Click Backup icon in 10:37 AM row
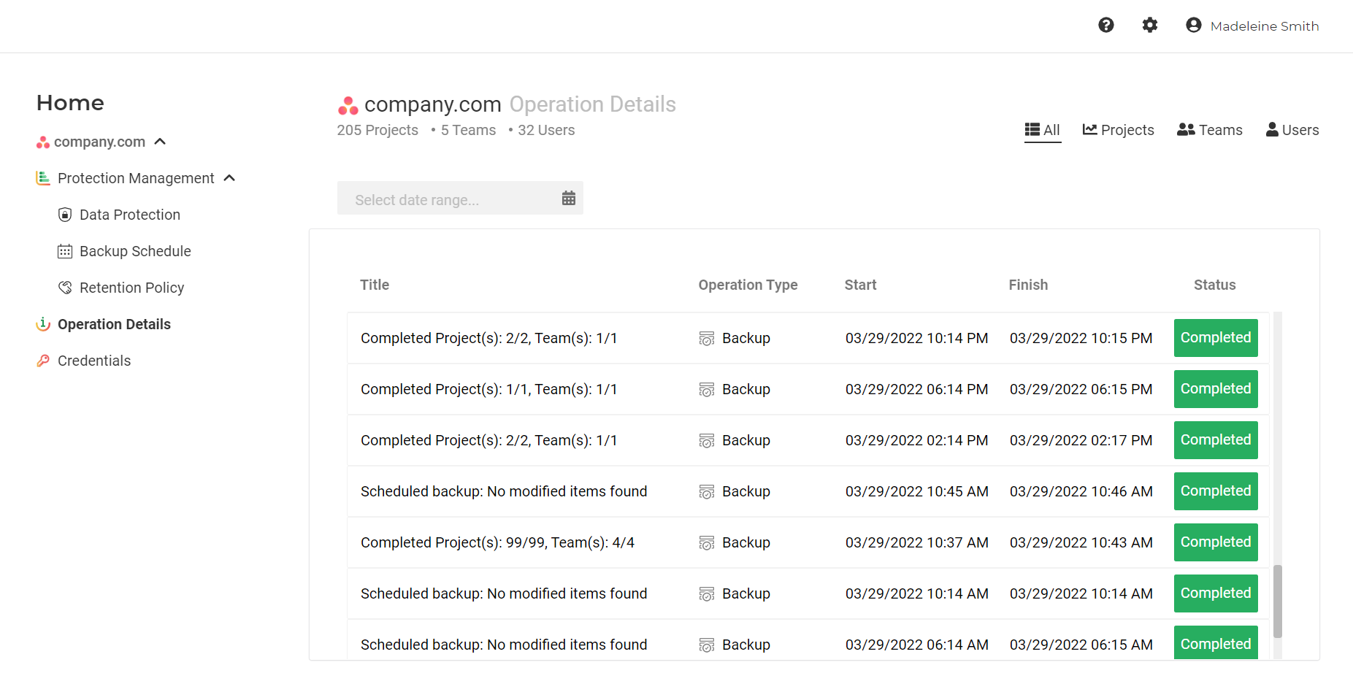This screenshot has height=684, width=1353. 706,543
